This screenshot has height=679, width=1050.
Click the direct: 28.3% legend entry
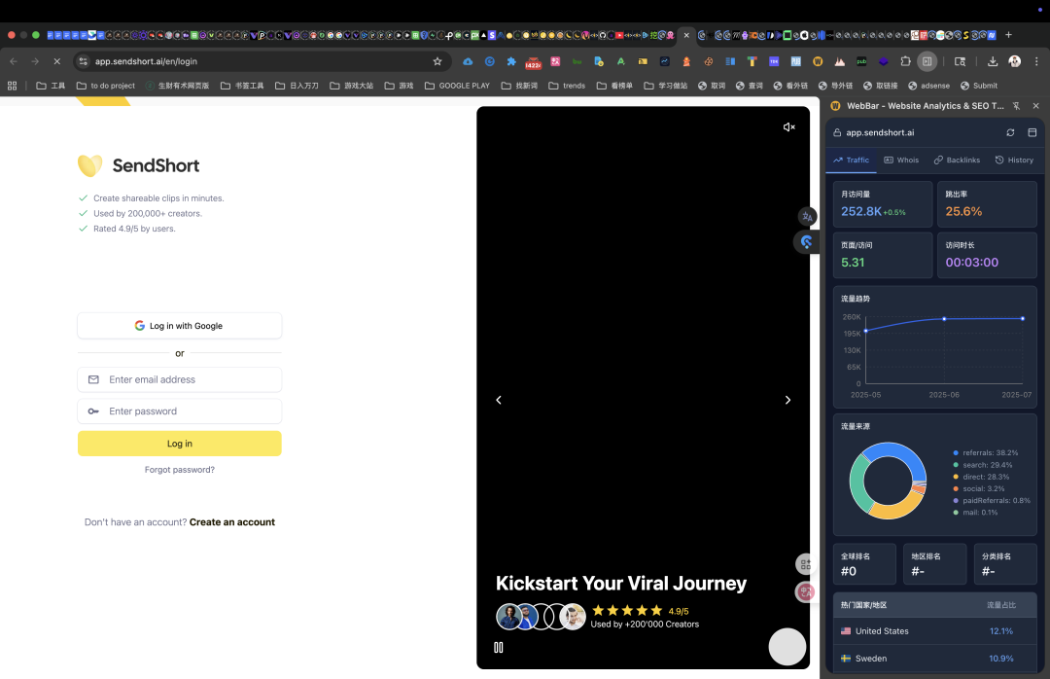pyautogui.click(x=981, y=478)
